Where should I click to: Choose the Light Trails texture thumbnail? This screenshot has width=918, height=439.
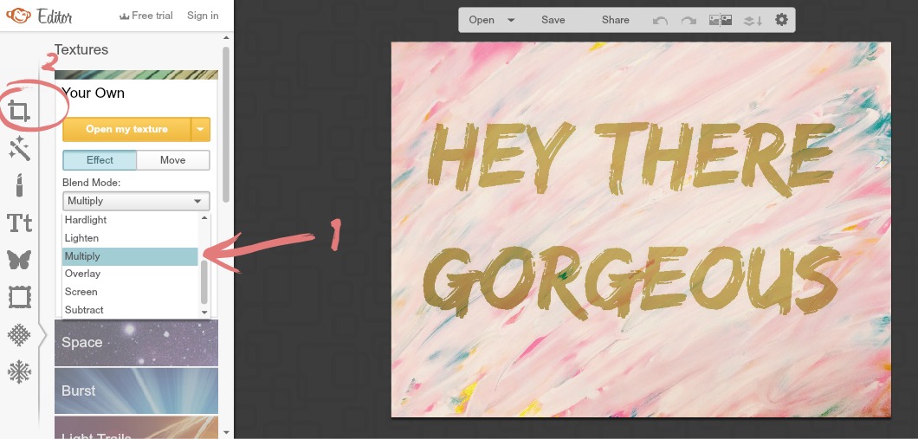pos(136,427)
